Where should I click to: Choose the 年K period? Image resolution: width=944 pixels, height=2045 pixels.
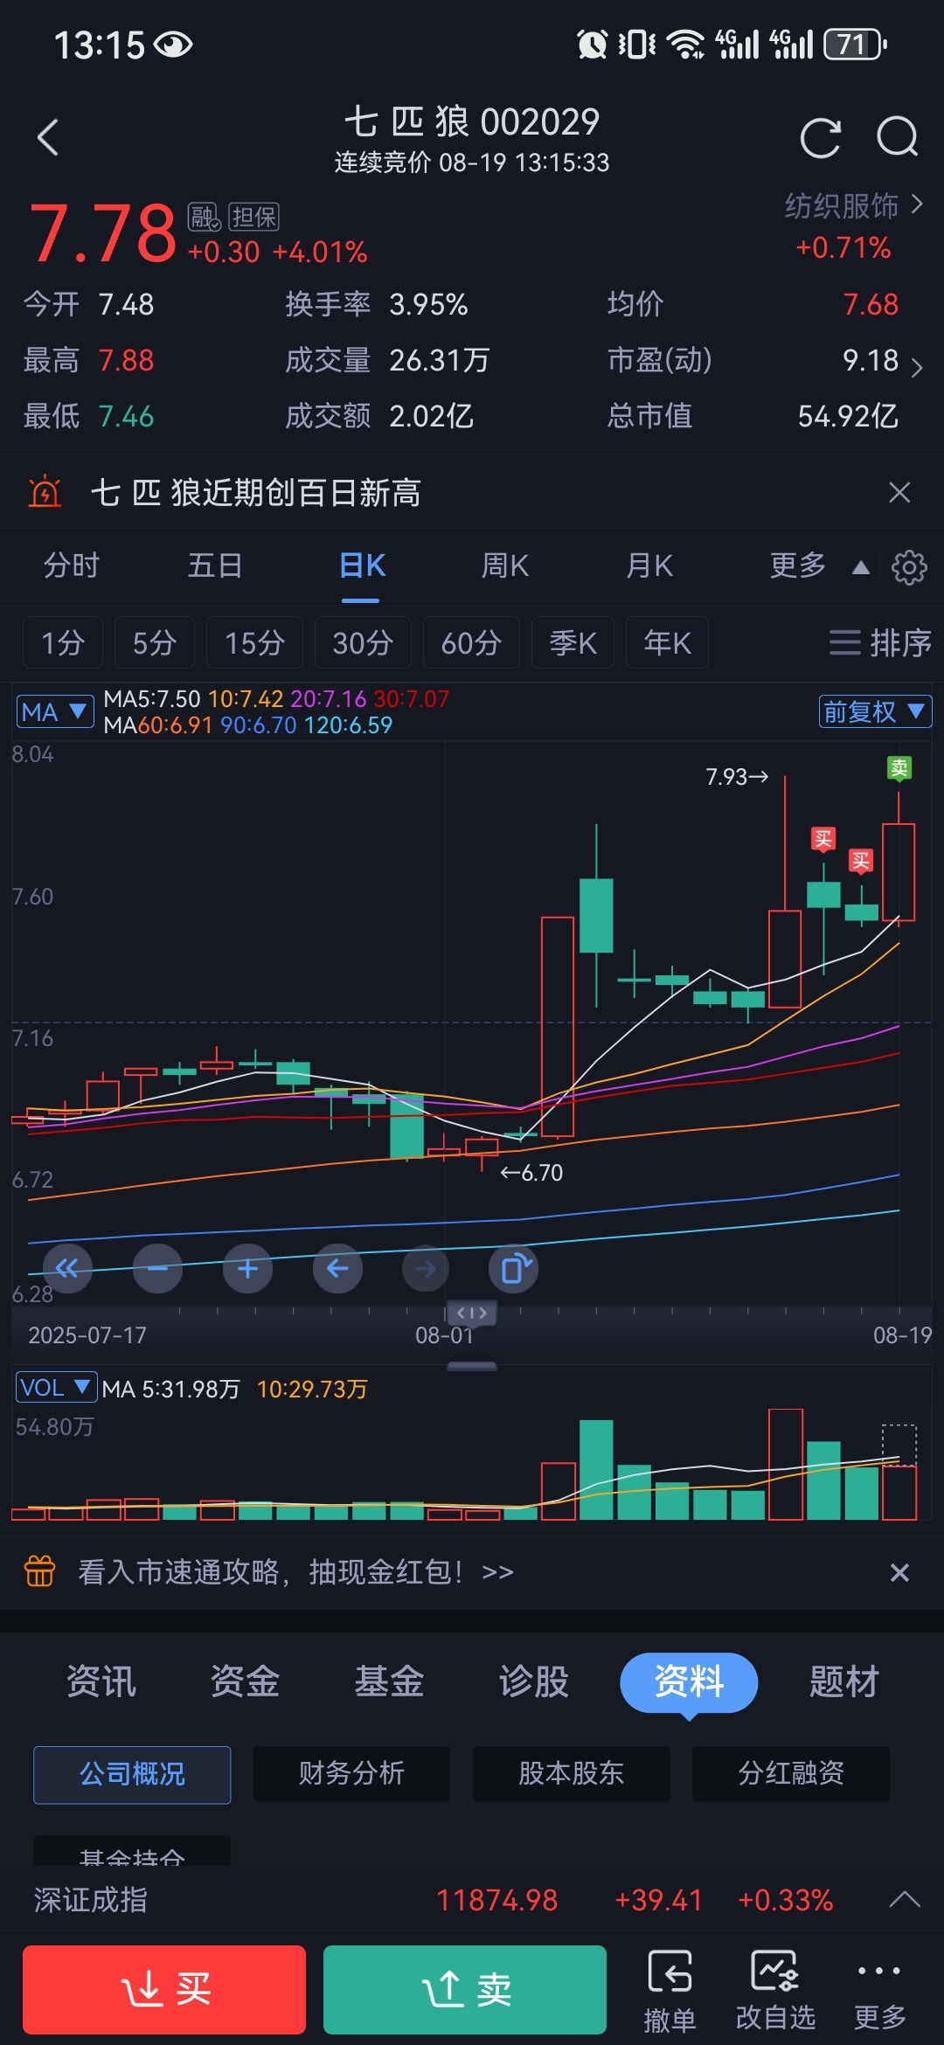coord(667,643)
